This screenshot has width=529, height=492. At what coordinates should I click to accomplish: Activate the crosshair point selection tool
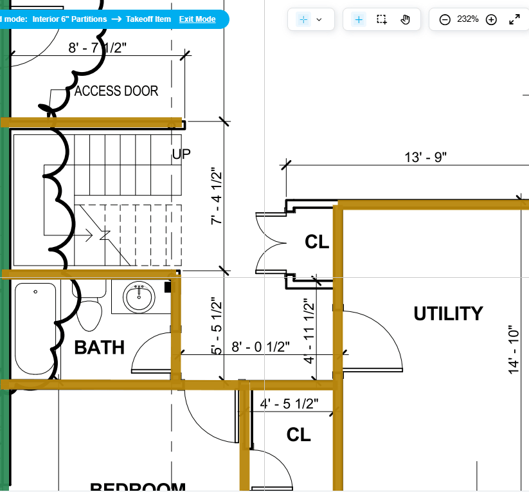[x=359, y=20]
